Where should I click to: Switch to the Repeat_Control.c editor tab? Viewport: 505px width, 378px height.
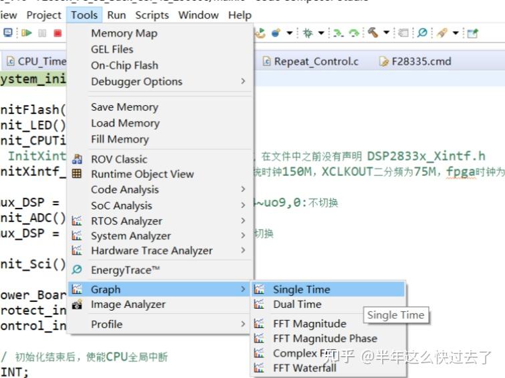(311, 61)
